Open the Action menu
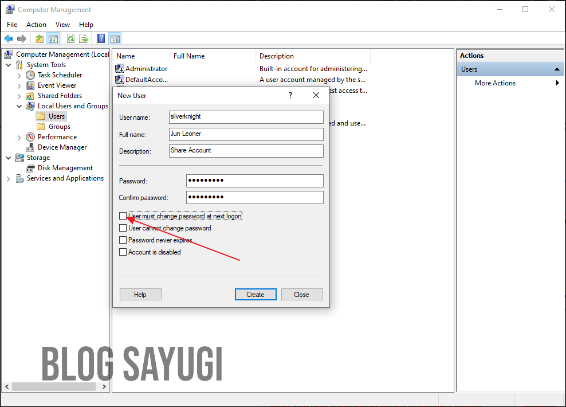Viewport: 566px width, 407px height. tap(36, 25)
